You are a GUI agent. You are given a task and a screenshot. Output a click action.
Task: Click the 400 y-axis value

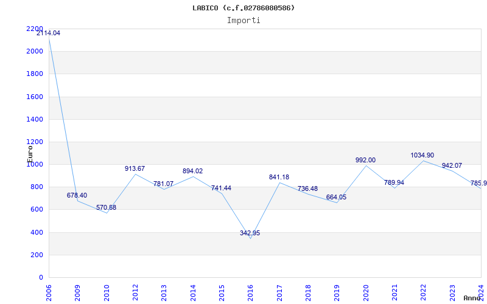[x=37, y=232]
